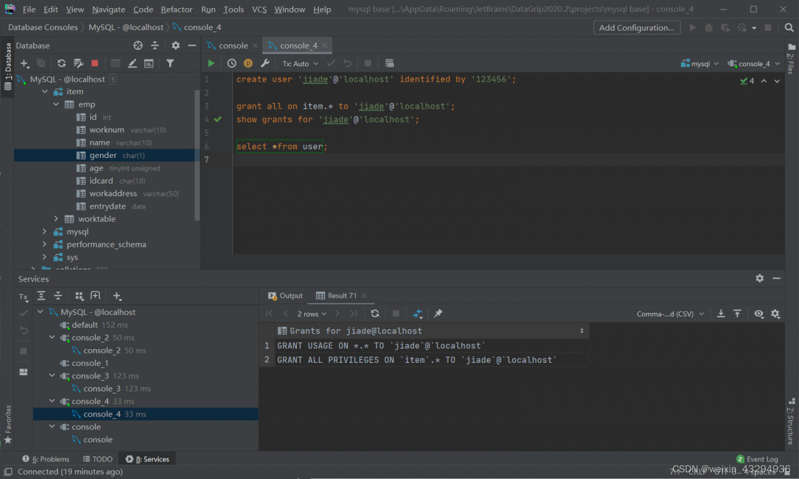
Task: Refresh the database tree
Action: pyautogui.click(x=61, y=63)
